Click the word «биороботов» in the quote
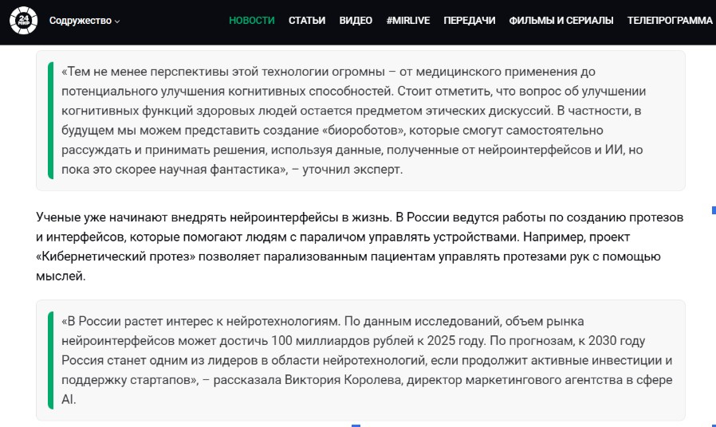The width and height of the screenshot is (716, 427). [x=364, y=131]
